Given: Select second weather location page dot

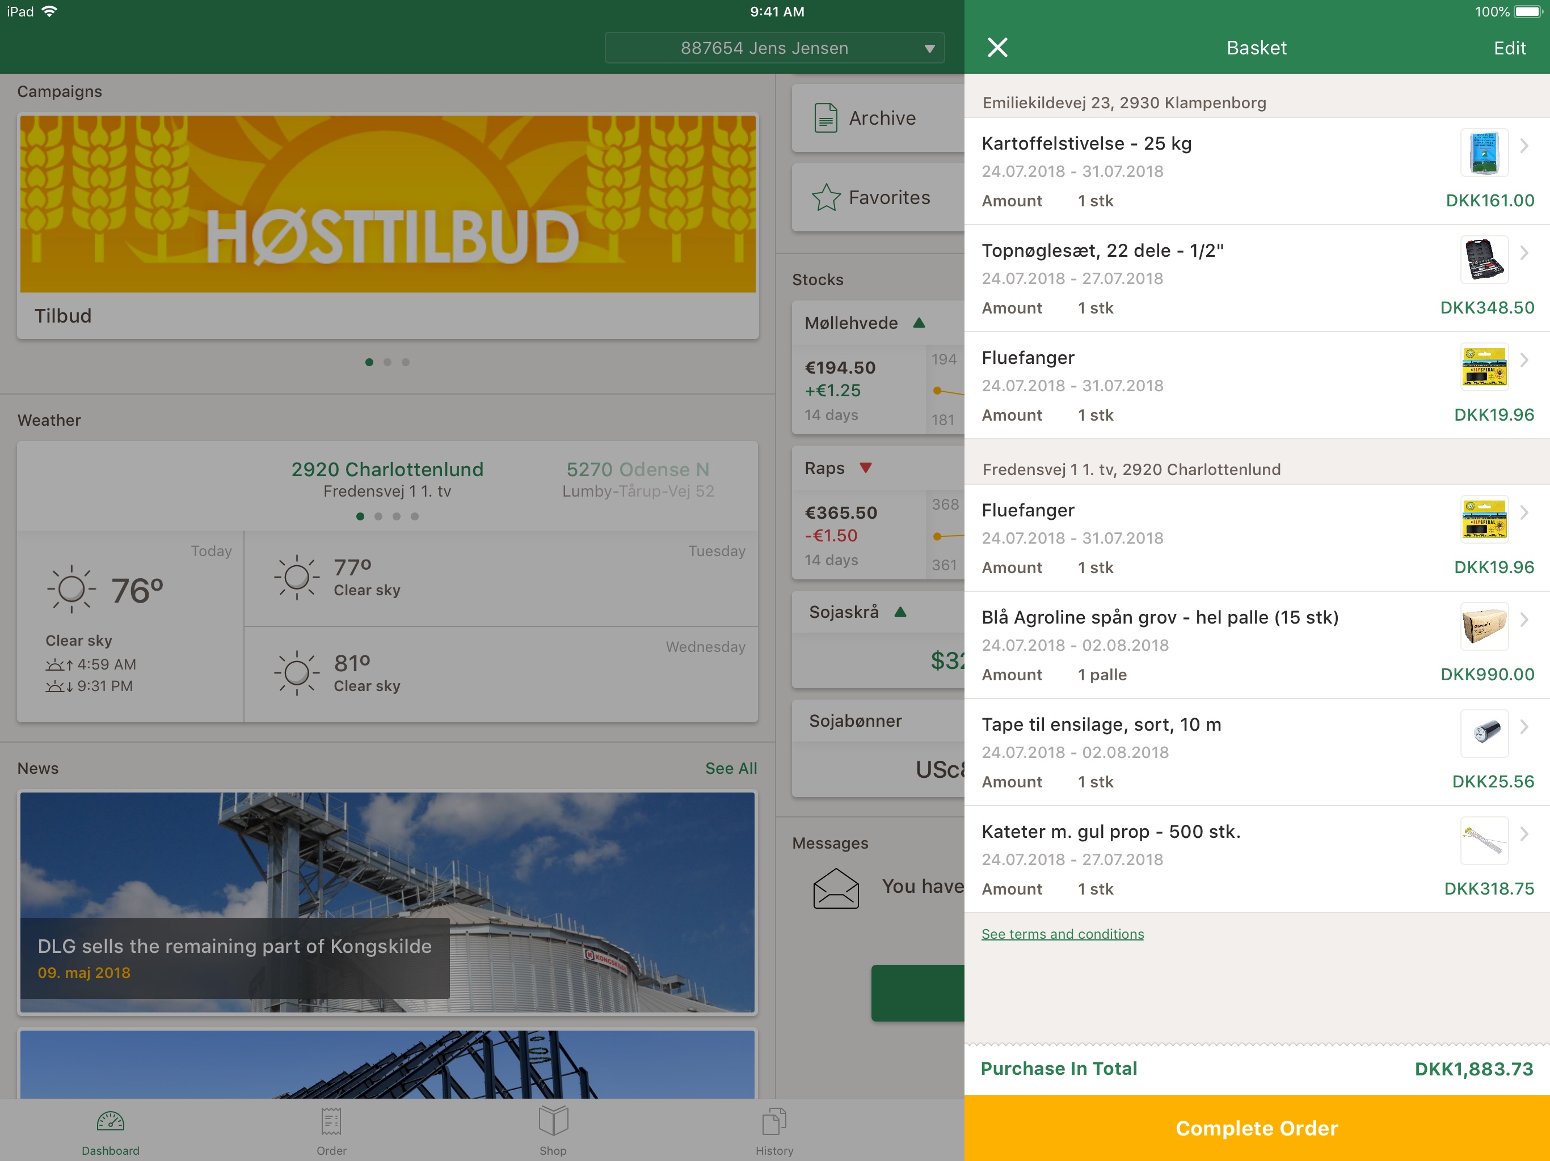Looking at the screenshot, I should tap(378, 516).
